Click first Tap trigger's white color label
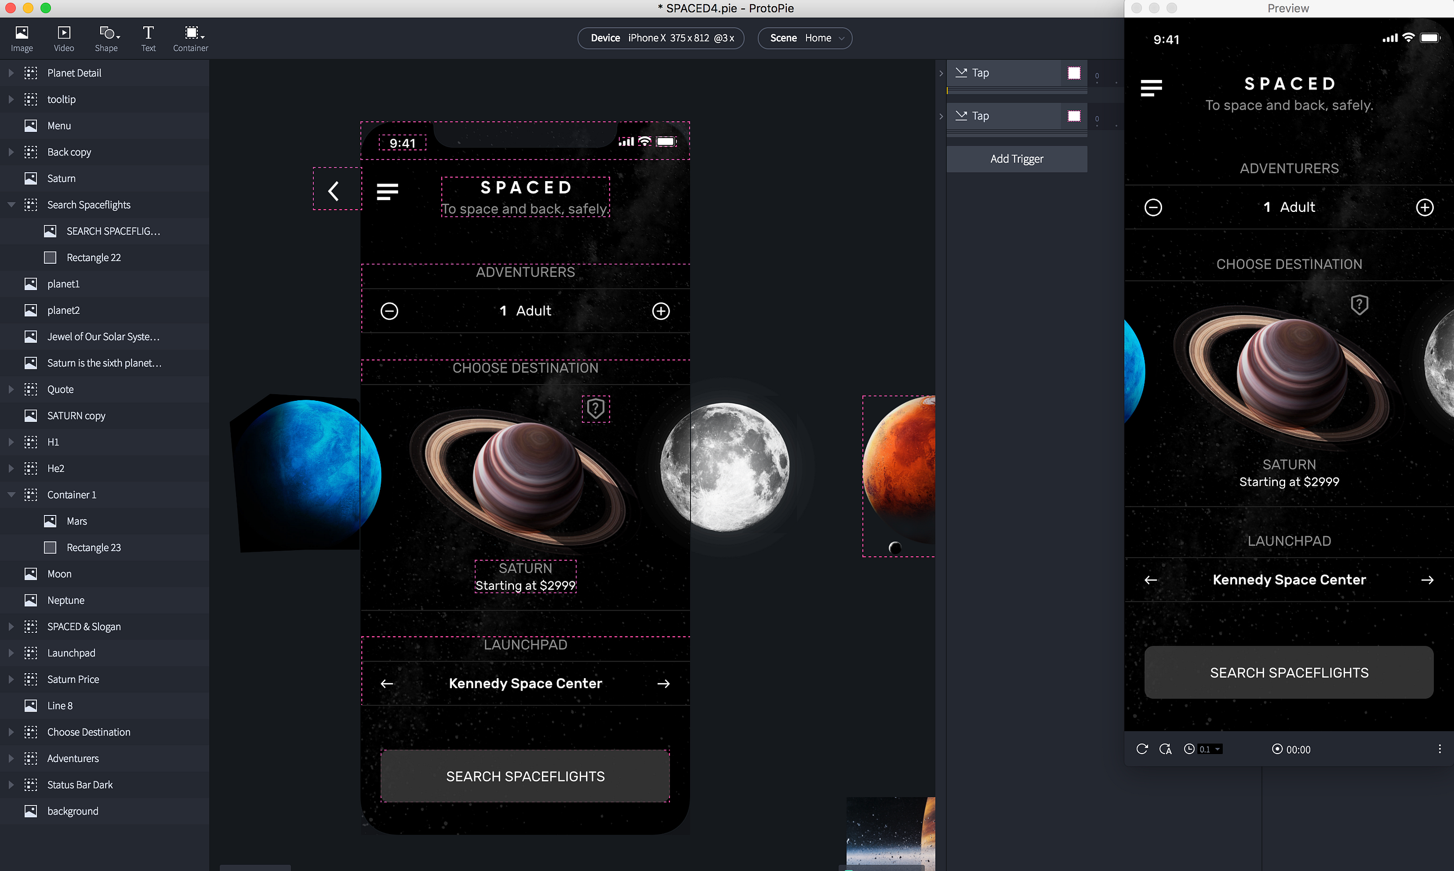The height and width of the screenshot is (871, 1454). (x=1074, y=73)
